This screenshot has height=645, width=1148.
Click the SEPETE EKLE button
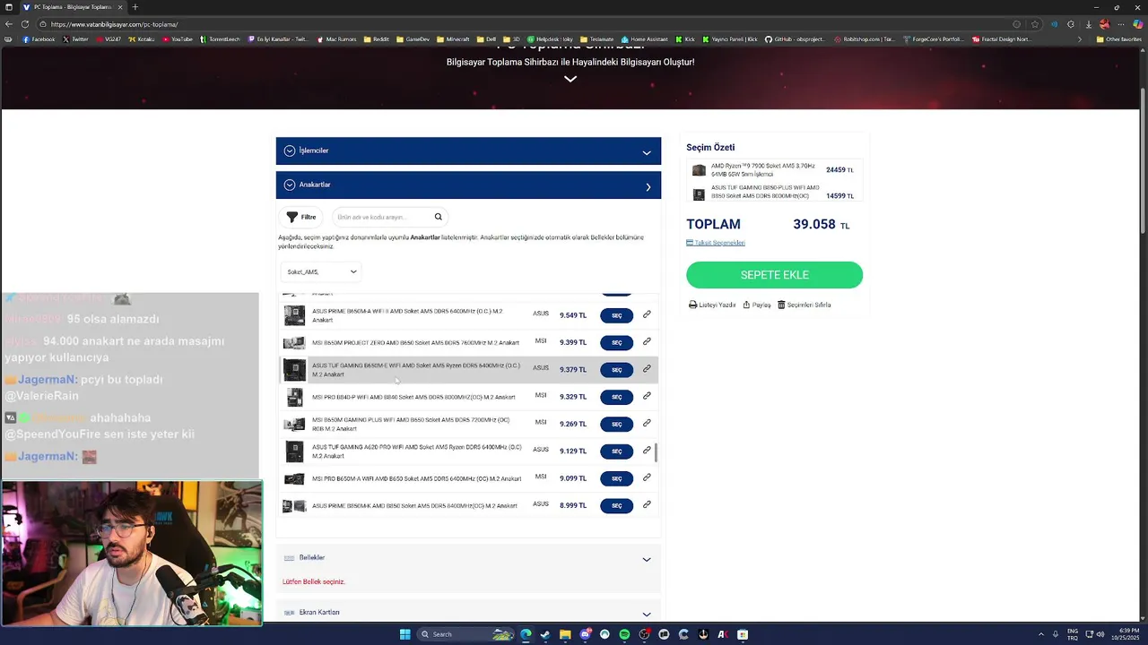pos(775,275)
